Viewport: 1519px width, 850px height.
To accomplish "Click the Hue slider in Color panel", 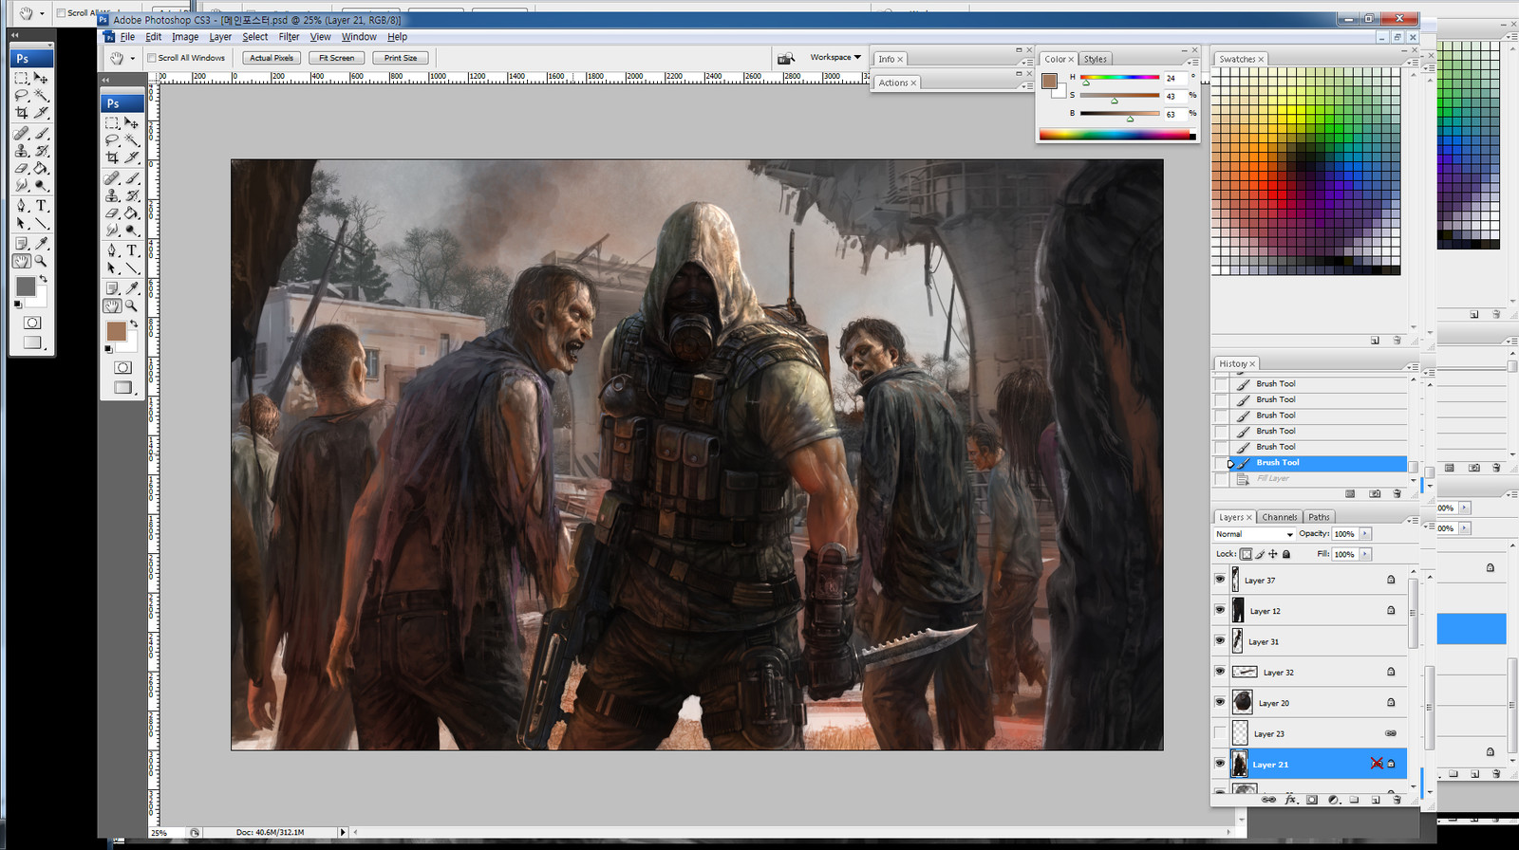I will click(1119, 77).
